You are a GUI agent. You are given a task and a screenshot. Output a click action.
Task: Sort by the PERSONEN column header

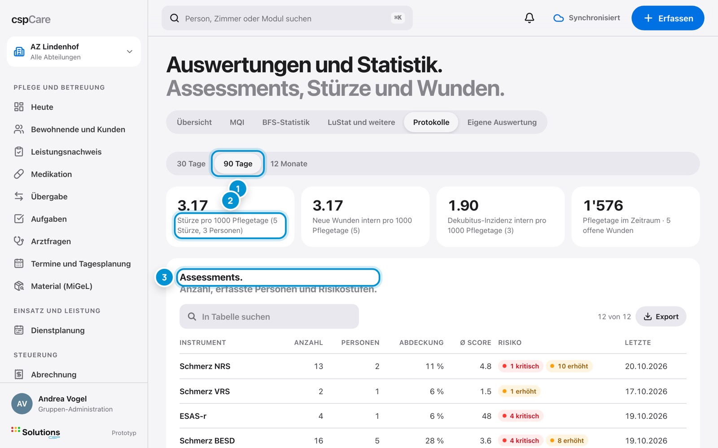click(x=360, y=342)
